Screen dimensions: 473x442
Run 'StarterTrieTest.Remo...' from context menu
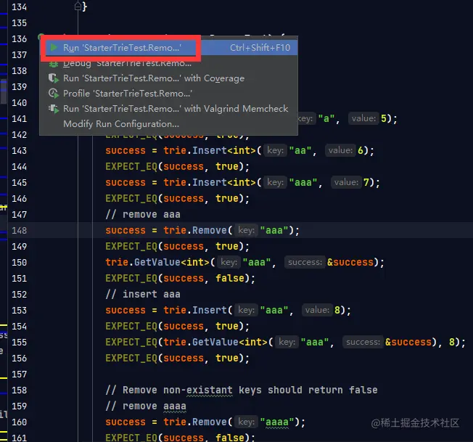click(169, 48)
